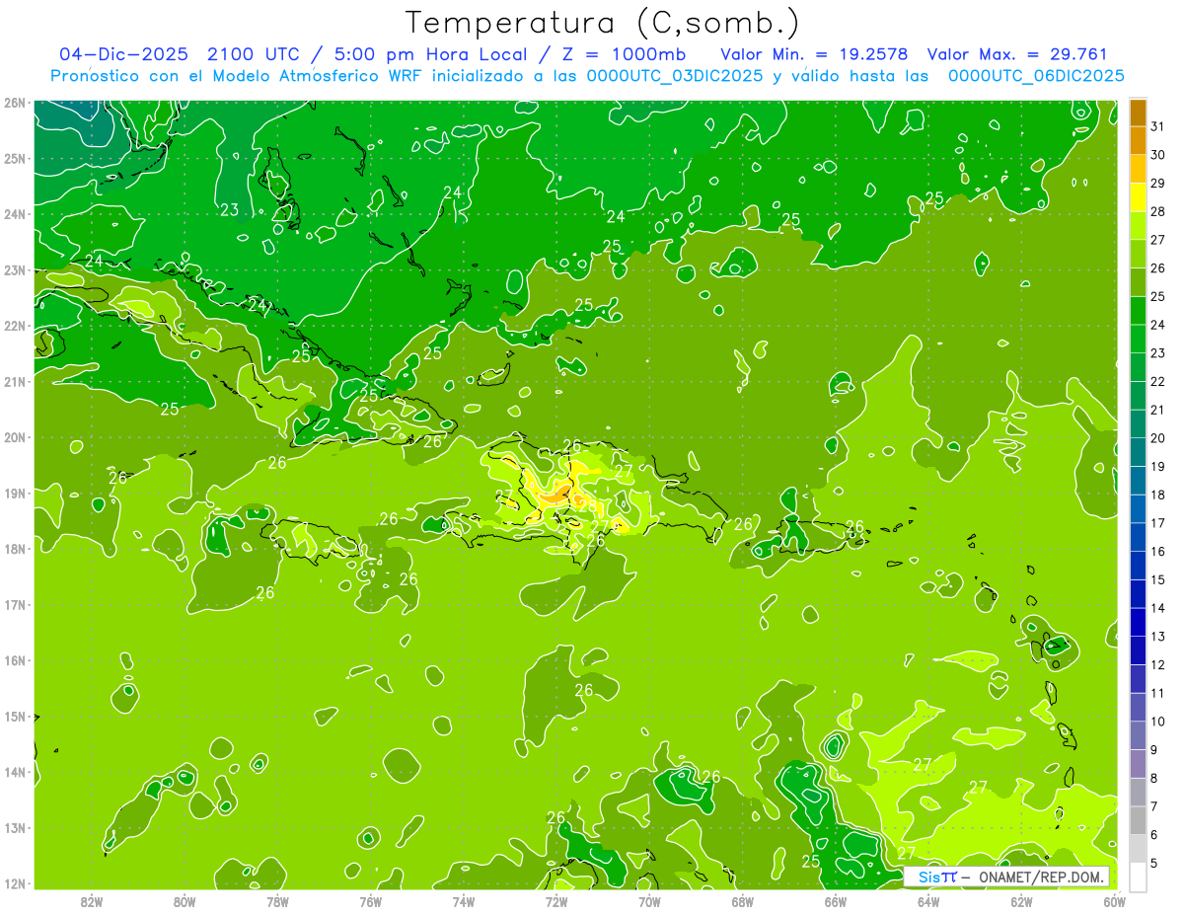Click the 26N latitude axis label
This screenshot has height=915, width=1184.
coord(14,103)
